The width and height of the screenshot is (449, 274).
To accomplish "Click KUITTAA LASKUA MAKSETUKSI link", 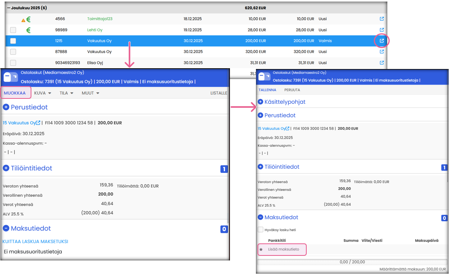I will pyautogui.click(x=35, y=241).
